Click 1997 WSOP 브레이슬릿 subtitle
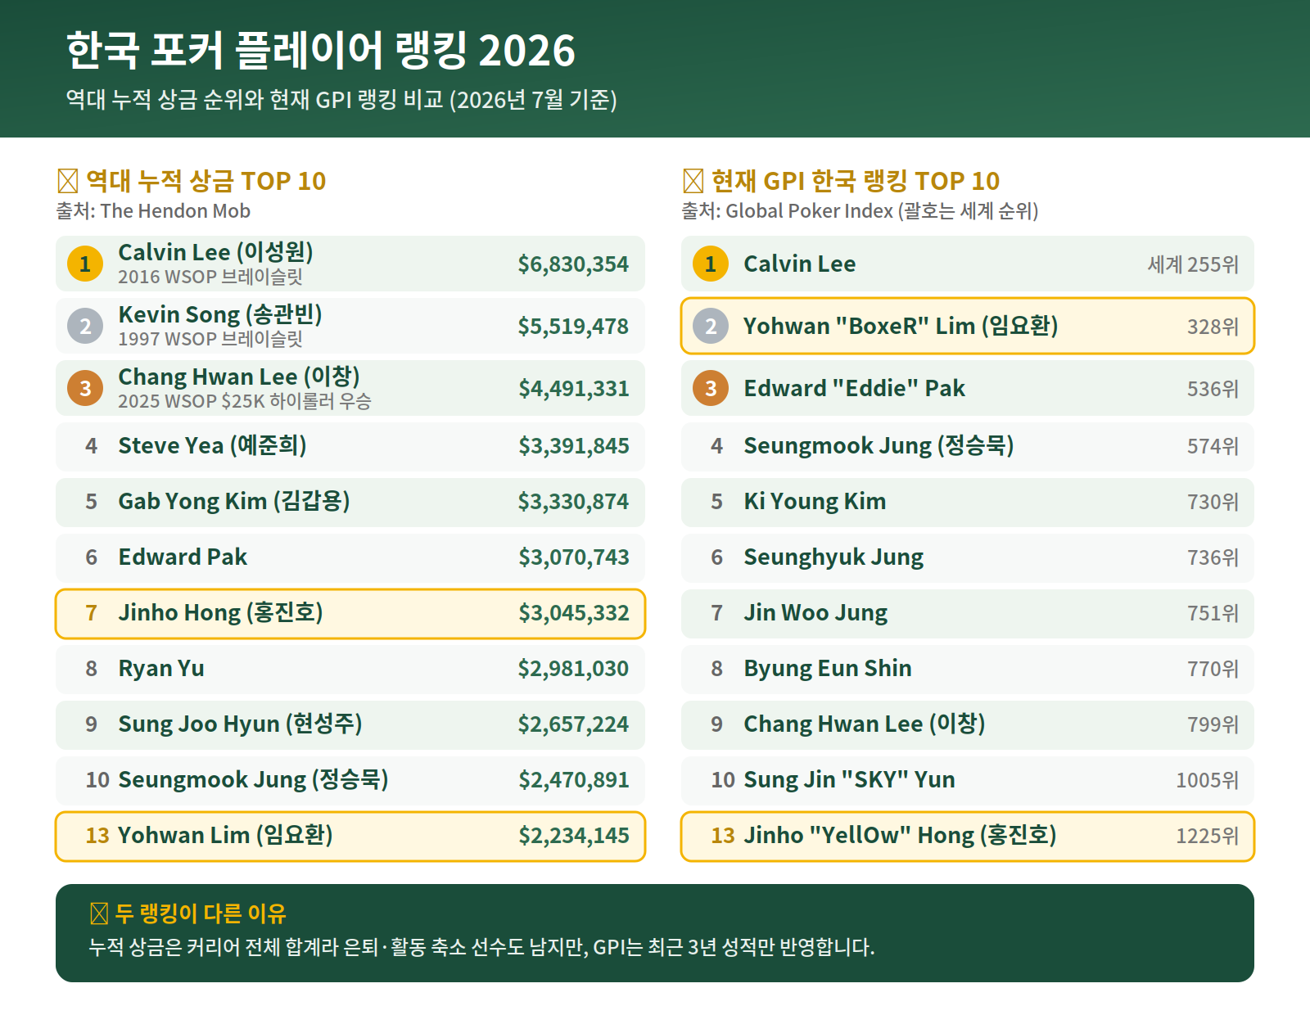The height and width of the screenshot is (1015, 1310). (210, 339)
